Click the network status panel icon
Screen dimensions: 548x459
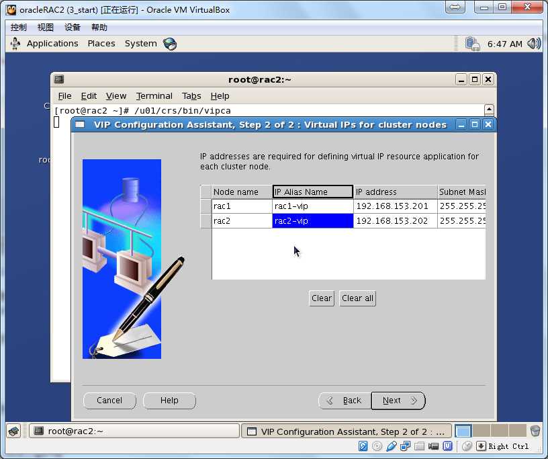pyautogui.click(x=473, y=44)
